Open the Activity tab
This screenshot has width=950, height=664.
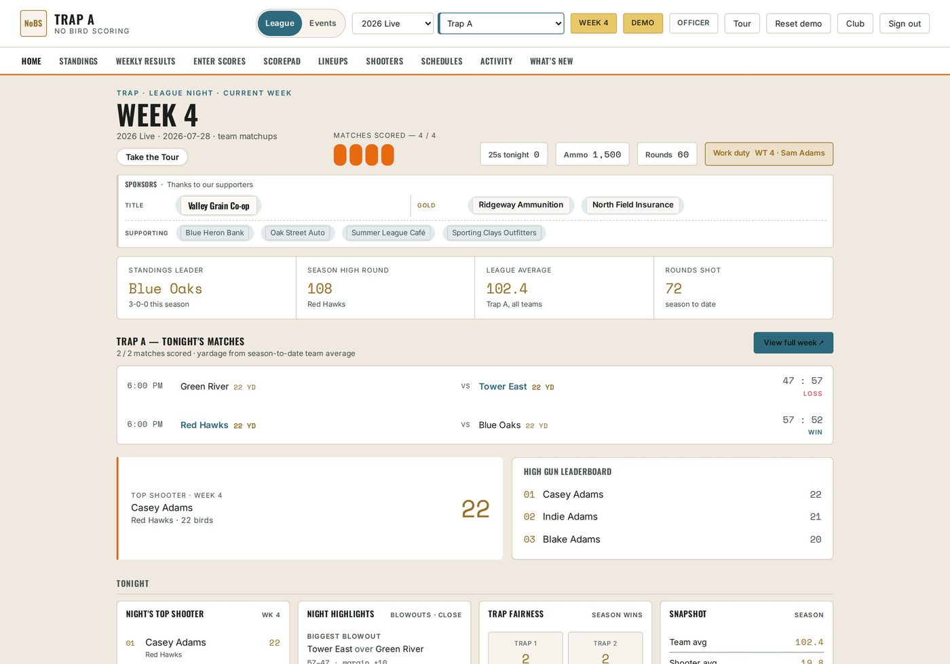496,61
